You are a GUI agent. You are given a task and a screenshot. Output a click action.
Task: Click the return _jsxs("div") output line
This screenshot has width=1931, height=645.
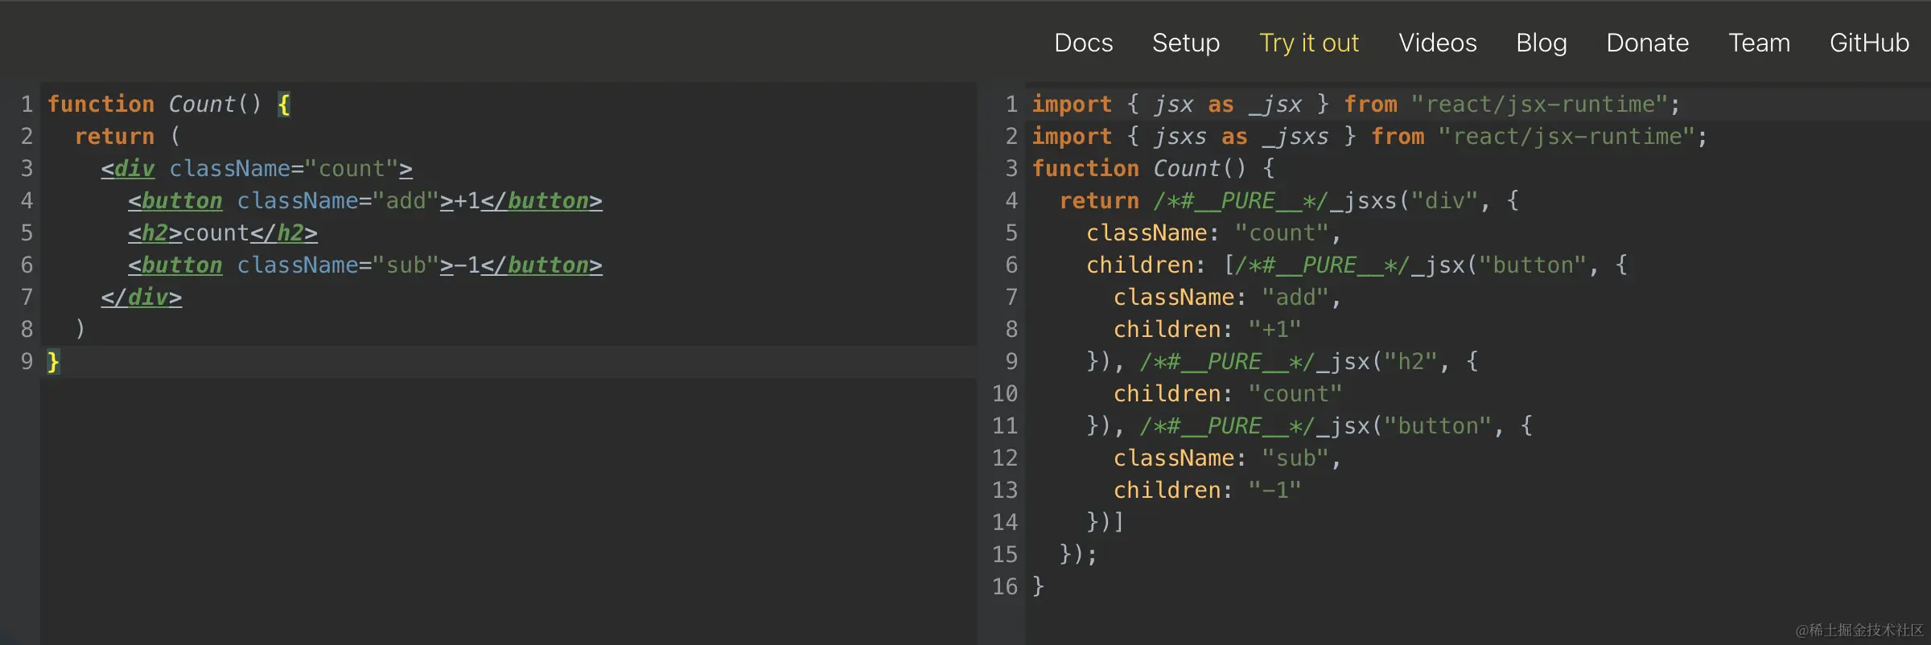pos(1289,200)
